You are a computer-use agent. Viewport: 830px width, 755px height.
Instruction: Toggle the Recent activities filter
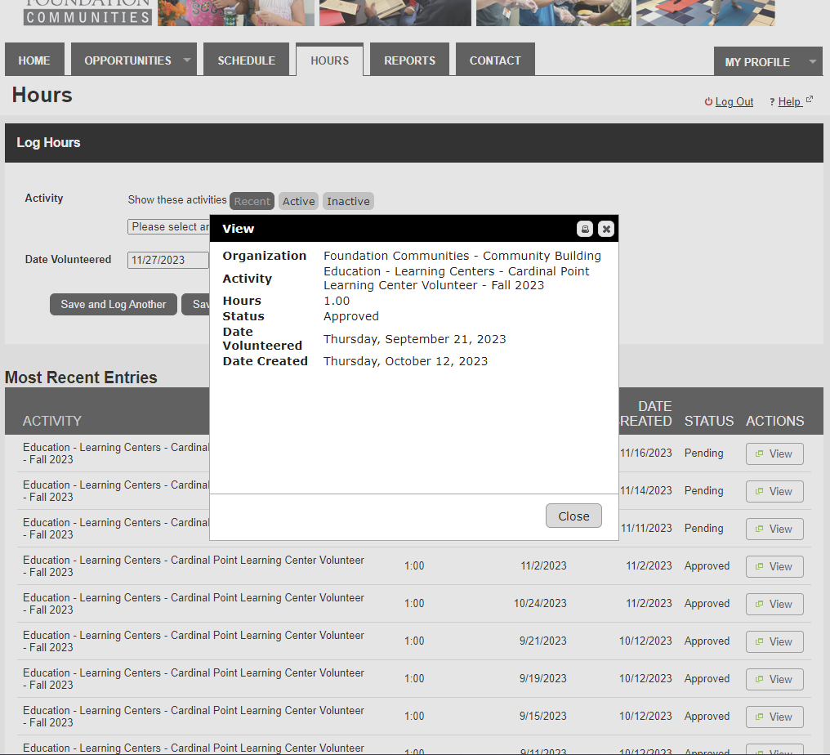tap(252, 201)
